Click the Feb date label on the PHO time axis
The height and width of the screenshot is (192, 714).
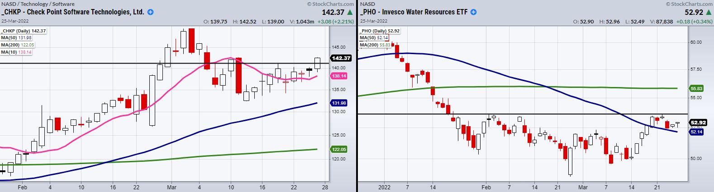[485, 187]
